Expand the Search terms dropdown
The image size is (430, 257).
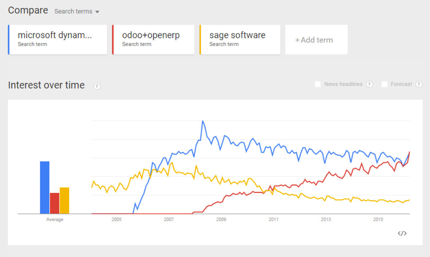[x=77, y=12]
